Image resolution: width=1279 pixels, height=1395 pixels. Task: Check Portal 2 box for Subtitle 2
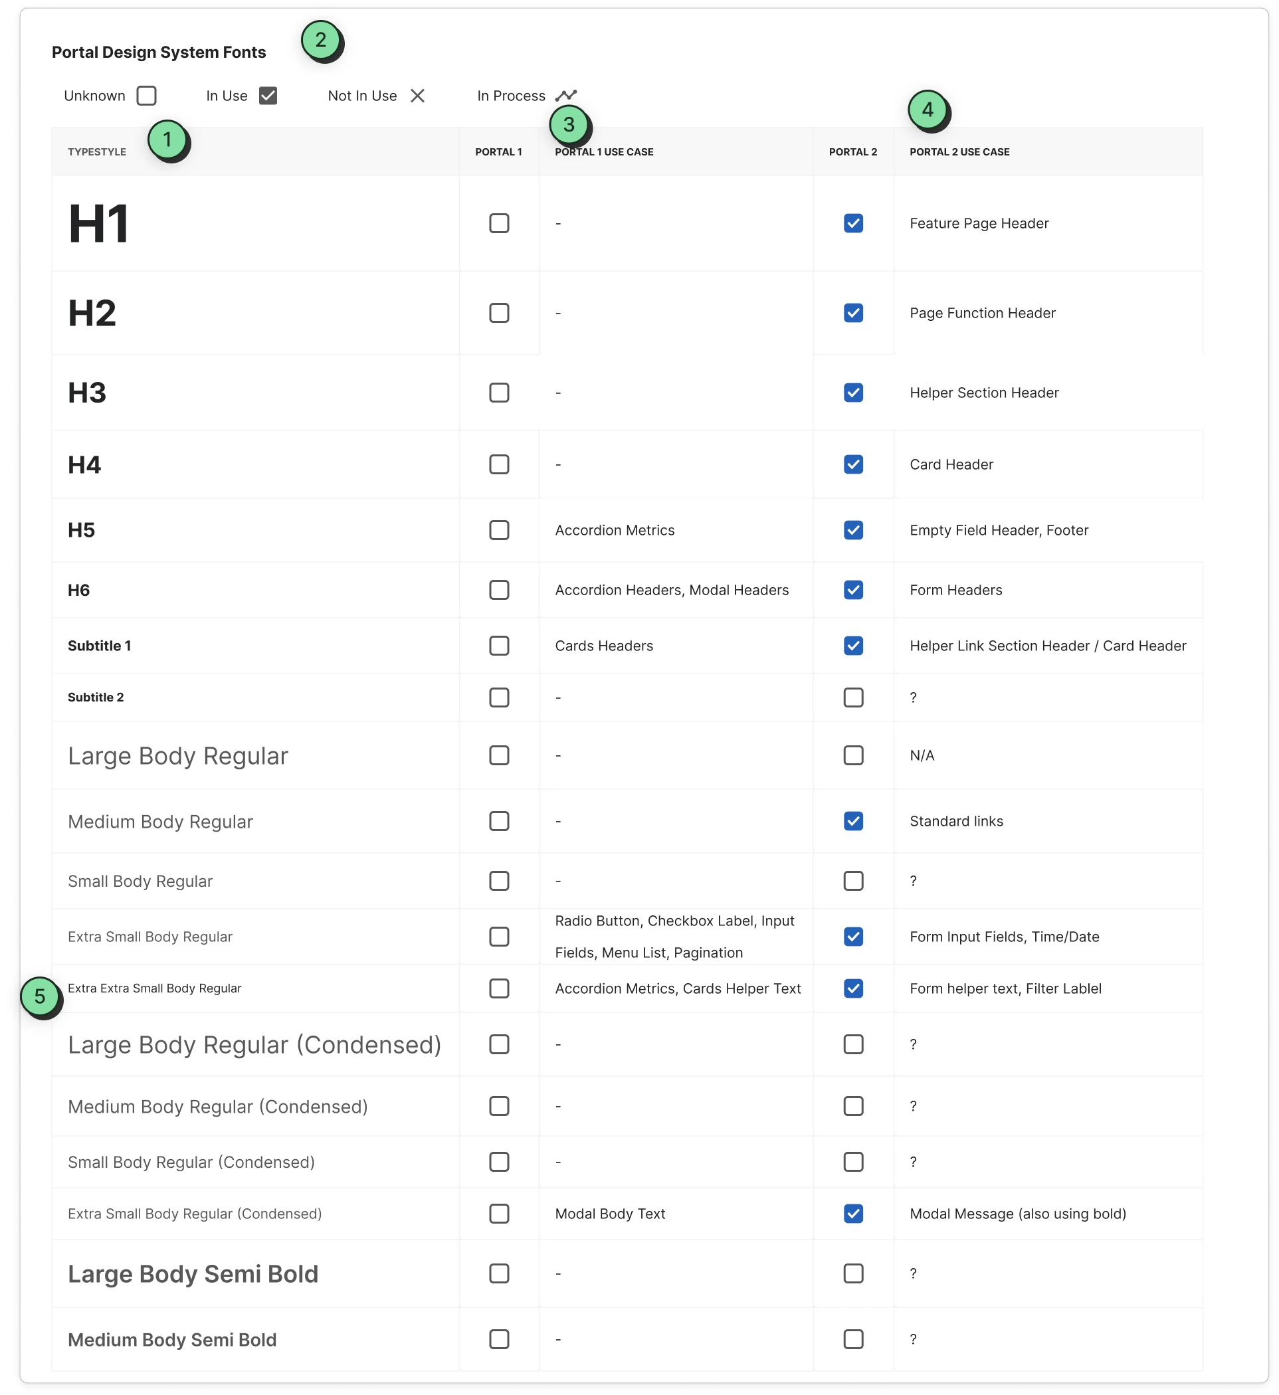click(x=853, y=697)
